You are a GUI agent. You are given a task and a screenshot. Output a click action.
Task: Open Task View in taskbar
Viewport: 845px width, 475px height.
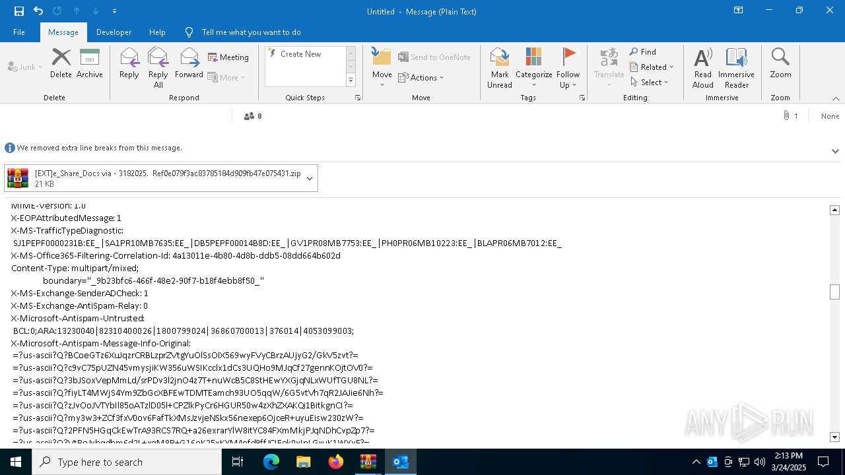[238, 462]
